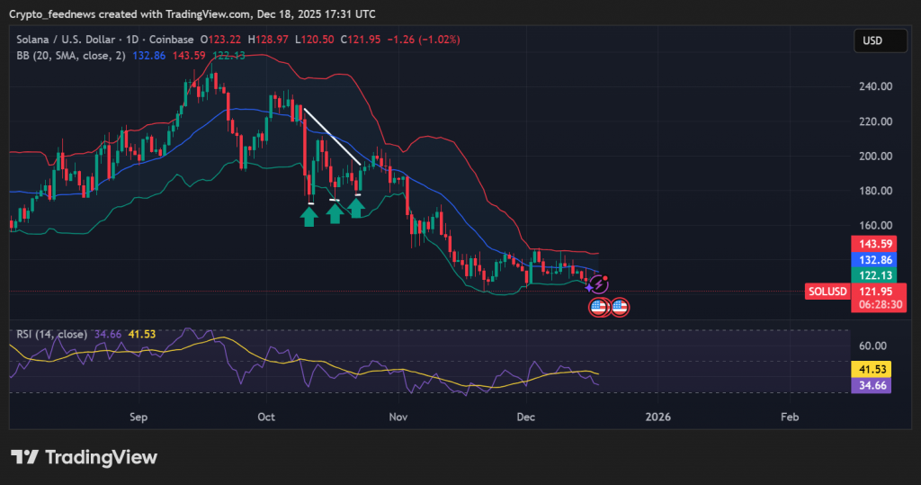
Task: Open the left US flag economic event
Action: point(599,307)
